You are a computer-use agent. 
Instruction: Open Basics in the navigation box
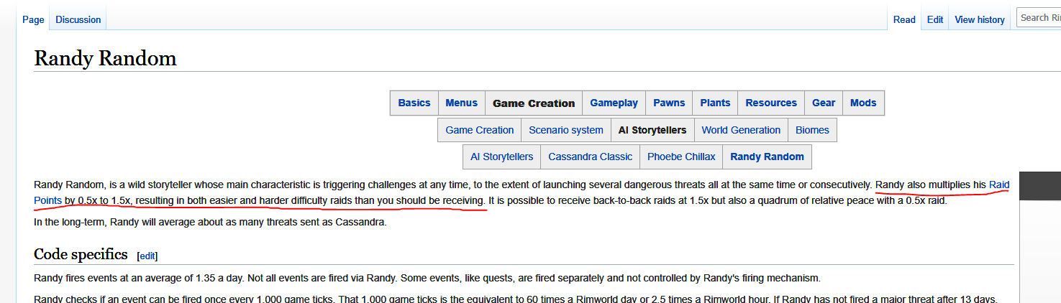[x=414, y=103]
